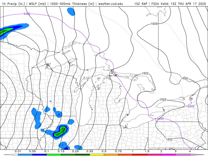208x156 pixels.
Task: Click the dark green legend swatch (0.25-0.35)
Action: [x=82, y=155]
